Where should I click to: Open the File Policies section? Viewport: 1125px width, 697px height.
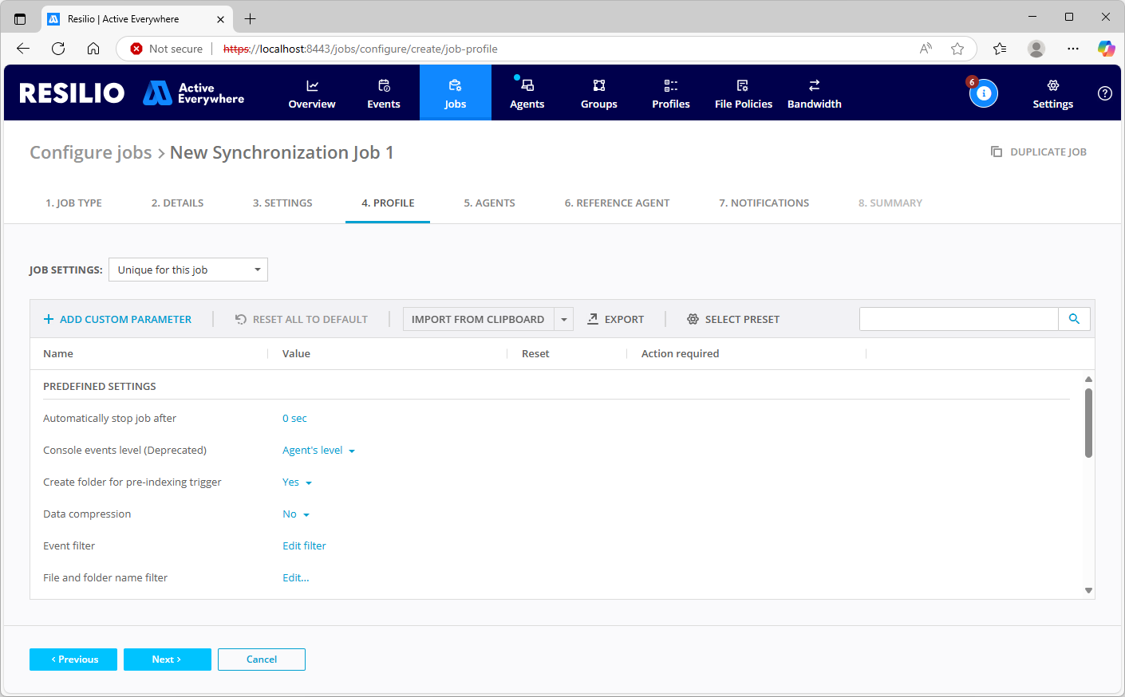pos(743,93)
